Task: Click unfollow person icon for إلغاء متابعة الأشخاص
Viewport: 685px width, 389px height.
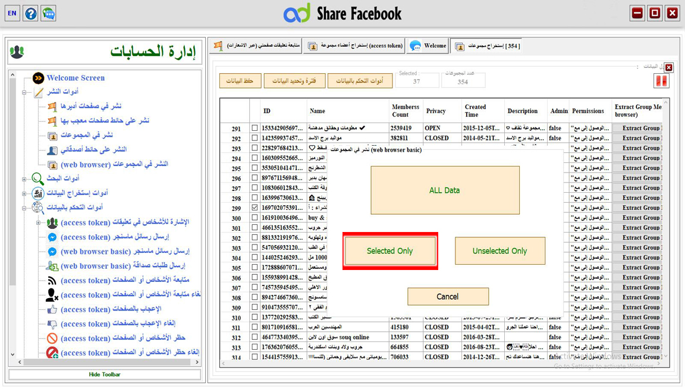Action: click(52, 295)
